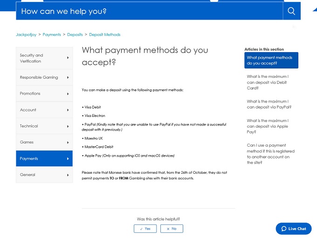The width and height of the screenshot is (317, 238).
Task: Click the magnifying glass search icon
Action: 291,11
